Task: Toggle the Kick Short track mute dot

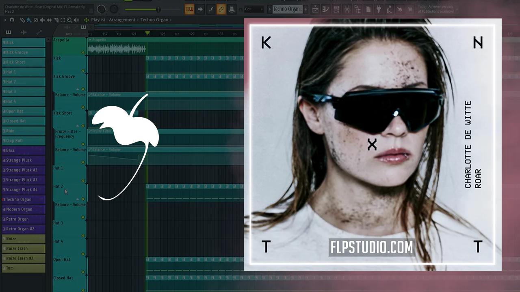Action: [83, 126]
